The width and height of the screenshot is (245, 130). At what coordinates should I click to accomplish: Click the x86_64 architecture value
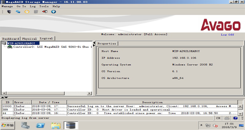[178, 78]
